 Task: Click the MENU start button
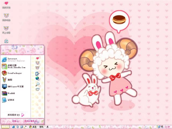pos(5,127)
